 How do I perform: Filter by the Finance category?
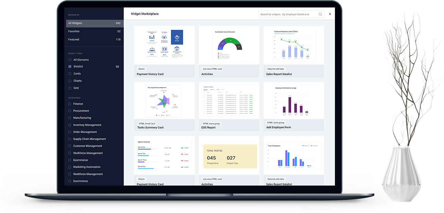click(70, 104)
